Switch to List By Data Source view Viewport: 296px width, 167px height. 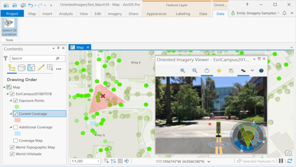(x=22, y=68)
